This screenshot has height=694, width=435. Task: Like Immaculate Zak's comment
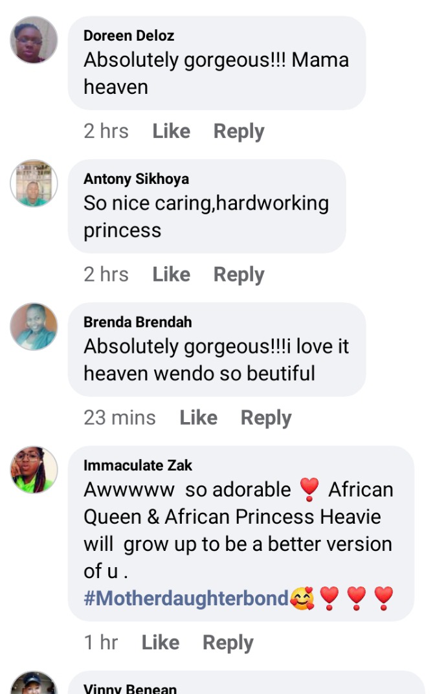(160, 643)
